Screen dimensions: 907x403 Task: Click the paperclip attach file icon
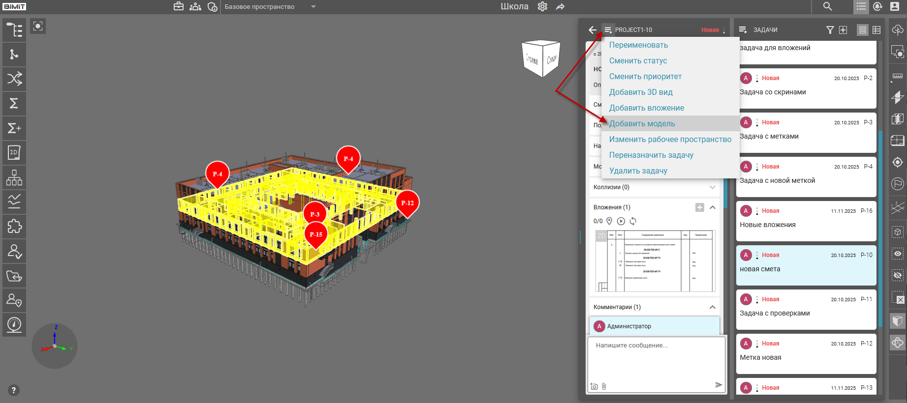[x=604, y=386]
